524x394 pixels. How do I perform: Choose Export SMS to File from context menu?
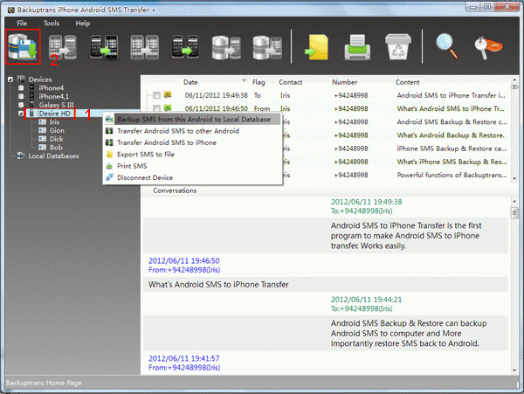(192, 155)
